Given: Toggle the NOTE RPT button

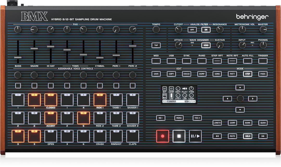Looking at the screenshot, I should click(x=232, y=61).
